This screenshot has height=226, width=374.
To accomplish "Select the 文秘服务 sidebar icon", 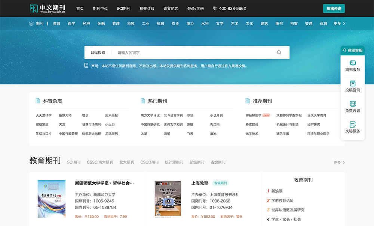I will point(353,124).
